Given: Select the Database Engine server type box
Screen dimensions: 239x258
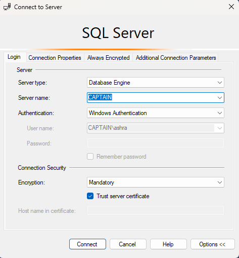Looking at the screenshot, I should 156,83.
